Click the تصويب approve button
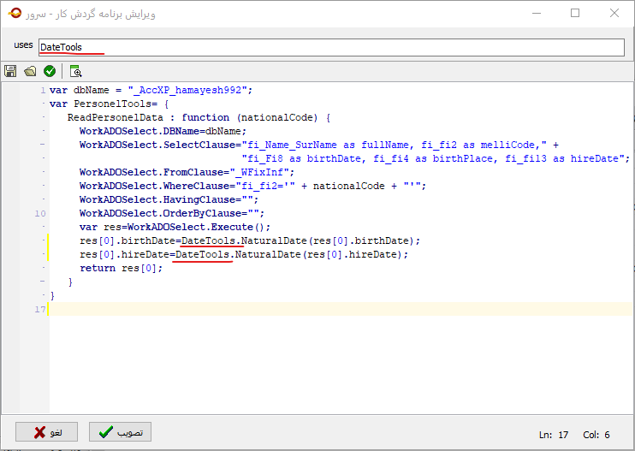This screenshot has height=451, width=635. (x=121, y=432)
